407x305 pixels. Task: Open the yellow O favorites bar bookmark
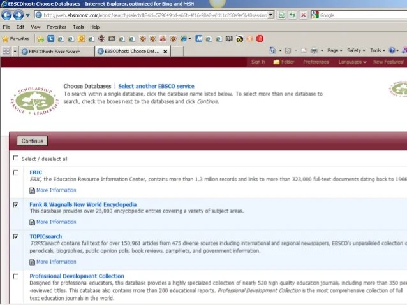(x=81, y=39)
